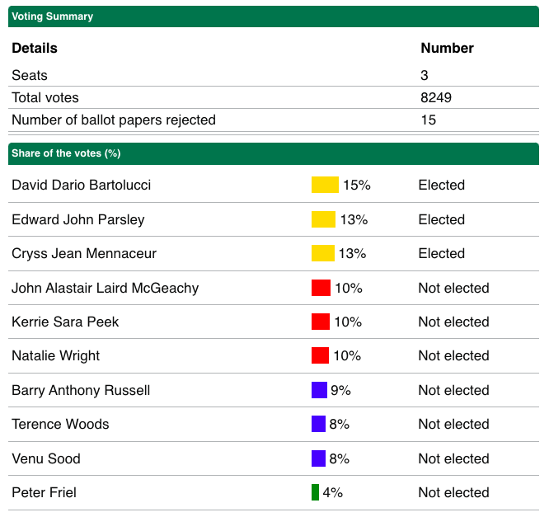This screenshot has height=517, width=549.
Task: Click Venu Sood's blue vote bar
Action: point(318,458)
